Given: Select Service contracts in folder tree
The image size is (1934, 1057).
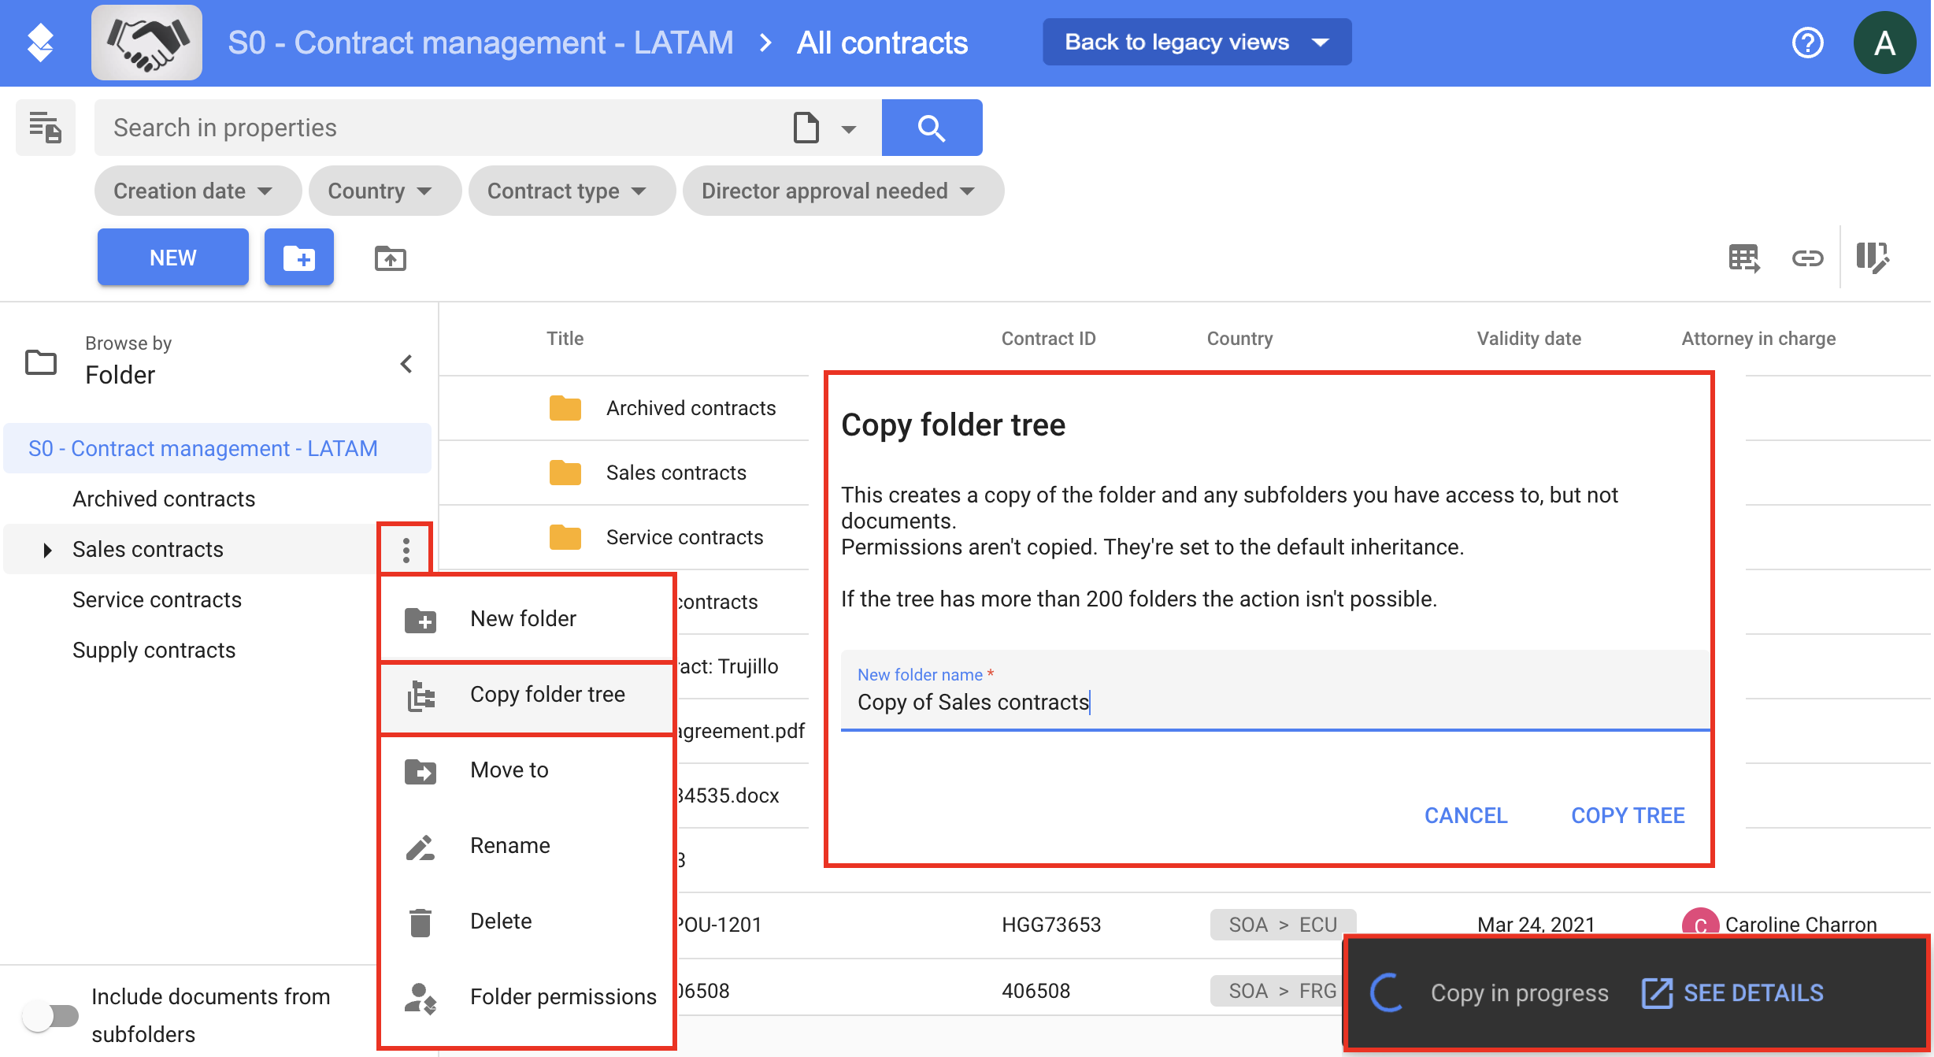Looking at the screenshot, I should tap(157, 599).
